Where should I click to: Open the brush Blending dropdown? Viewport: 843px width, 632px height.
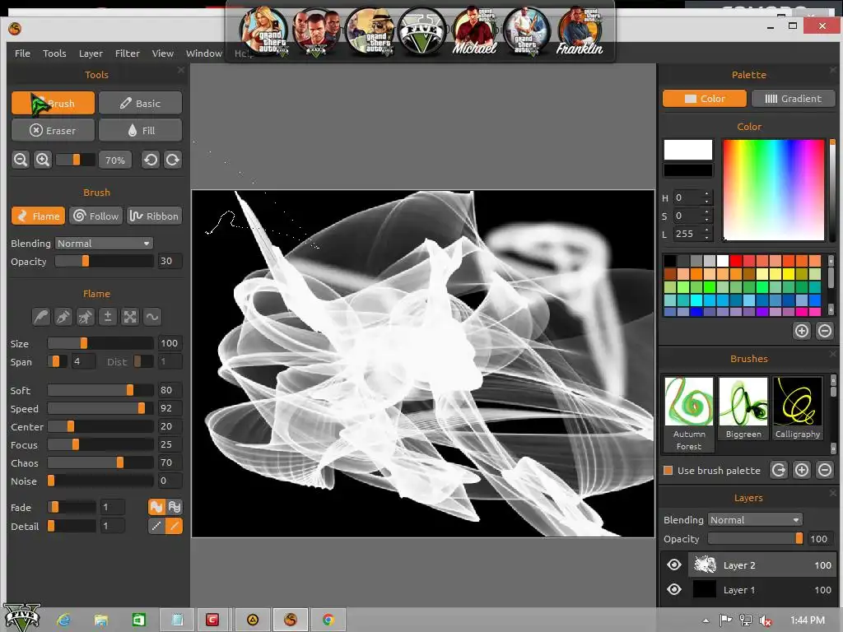(105, 244)
